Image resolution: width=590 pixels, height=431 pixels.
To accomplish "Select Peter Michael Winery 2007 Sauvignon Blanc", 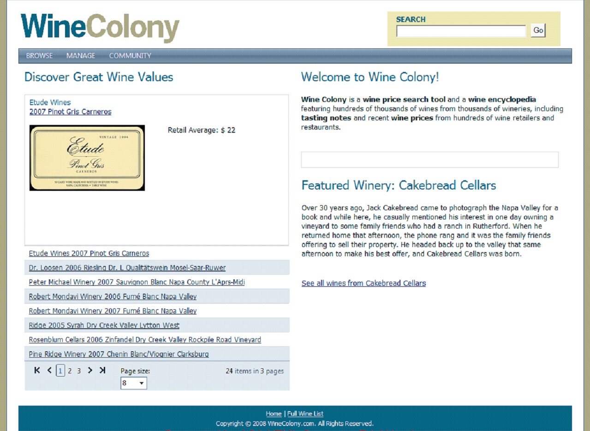I will pyautogui.click(x=157, y=282).
